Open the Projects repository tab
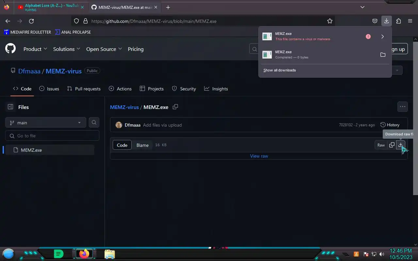The image size is (418, 261). click(x=152, y=89)
